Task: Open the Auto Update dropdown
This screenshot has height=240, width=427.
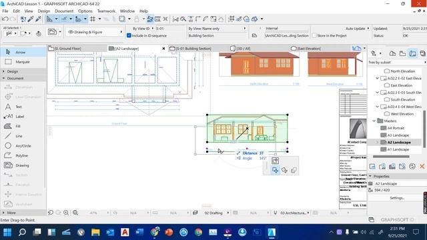Action: click(x=358, y=29)
